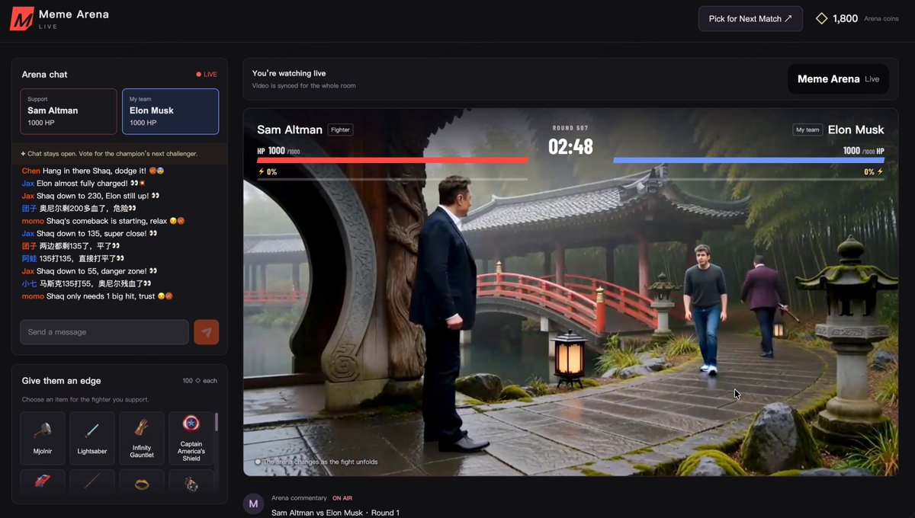Click Jax's "Shaq down to 230" message
The height and width of the screenshot is (518, 915).
[x=91, y=196]
